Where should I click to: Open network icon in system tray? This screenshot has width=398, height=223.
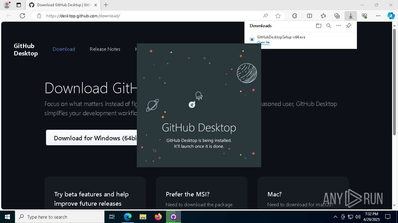coord(350,217)
